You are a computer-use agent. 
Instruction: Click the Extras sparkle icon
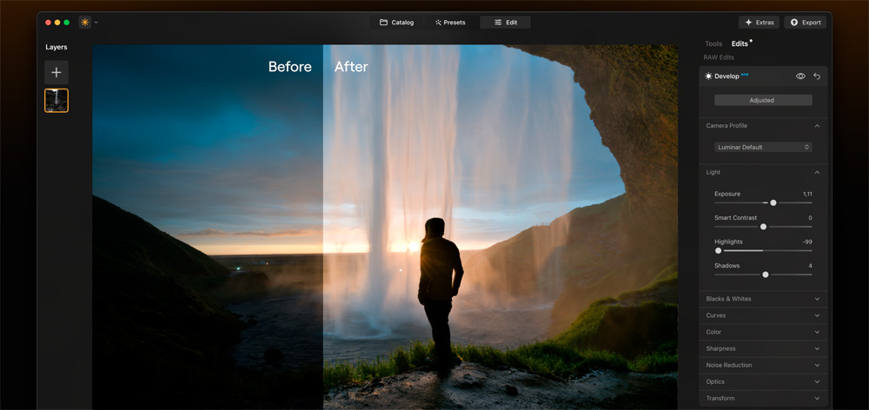point(748,23)
